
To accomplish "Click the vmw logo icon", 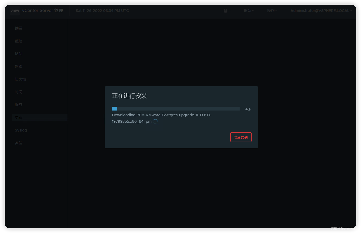I will click(x=15, y=11).
